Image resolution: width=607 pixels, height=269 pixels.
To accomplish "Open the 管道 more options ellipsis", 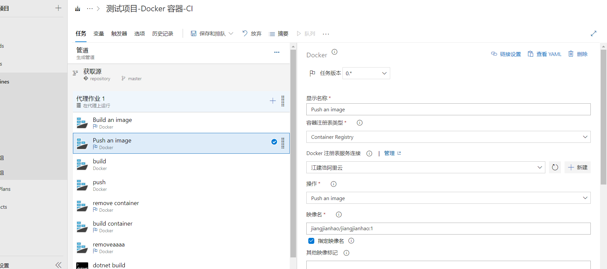I will (277, 52).
